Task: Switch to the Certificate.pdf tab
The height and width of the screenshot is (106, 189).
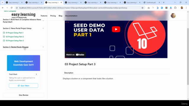Action: [x=152, y=3]
